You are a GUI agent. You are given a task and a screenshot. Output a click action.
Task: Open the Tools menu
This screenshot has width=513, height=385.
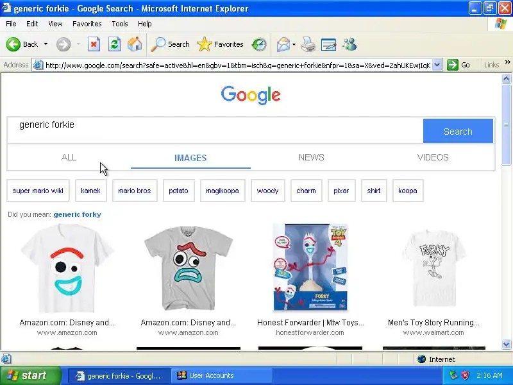click(120, 24)
